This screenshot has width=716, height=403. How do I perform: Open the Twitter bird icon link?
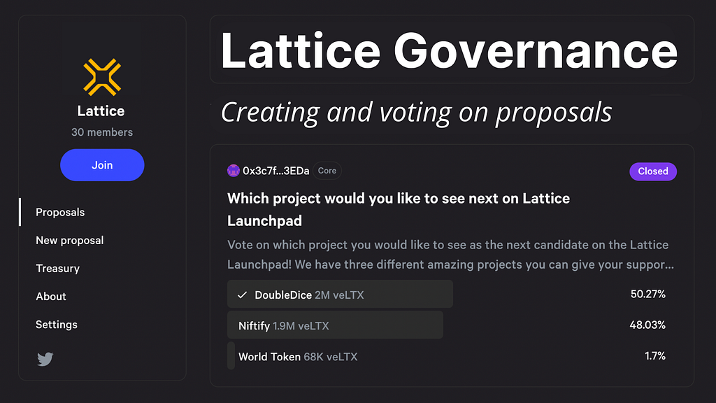(x=45, y=359)
